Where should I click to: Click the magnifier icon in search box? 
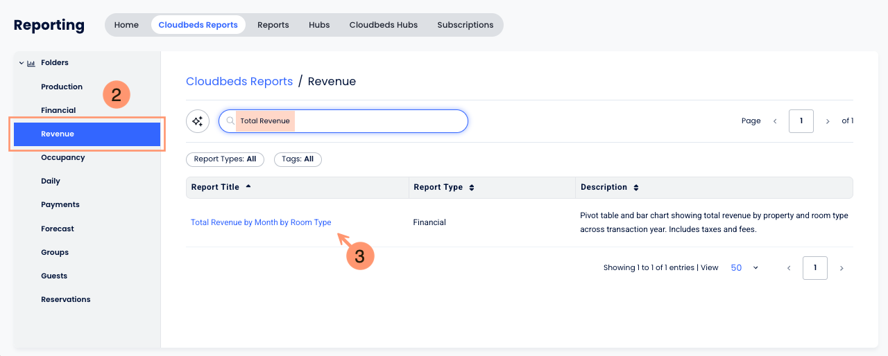pyautogui.click(x=230, y=121)
